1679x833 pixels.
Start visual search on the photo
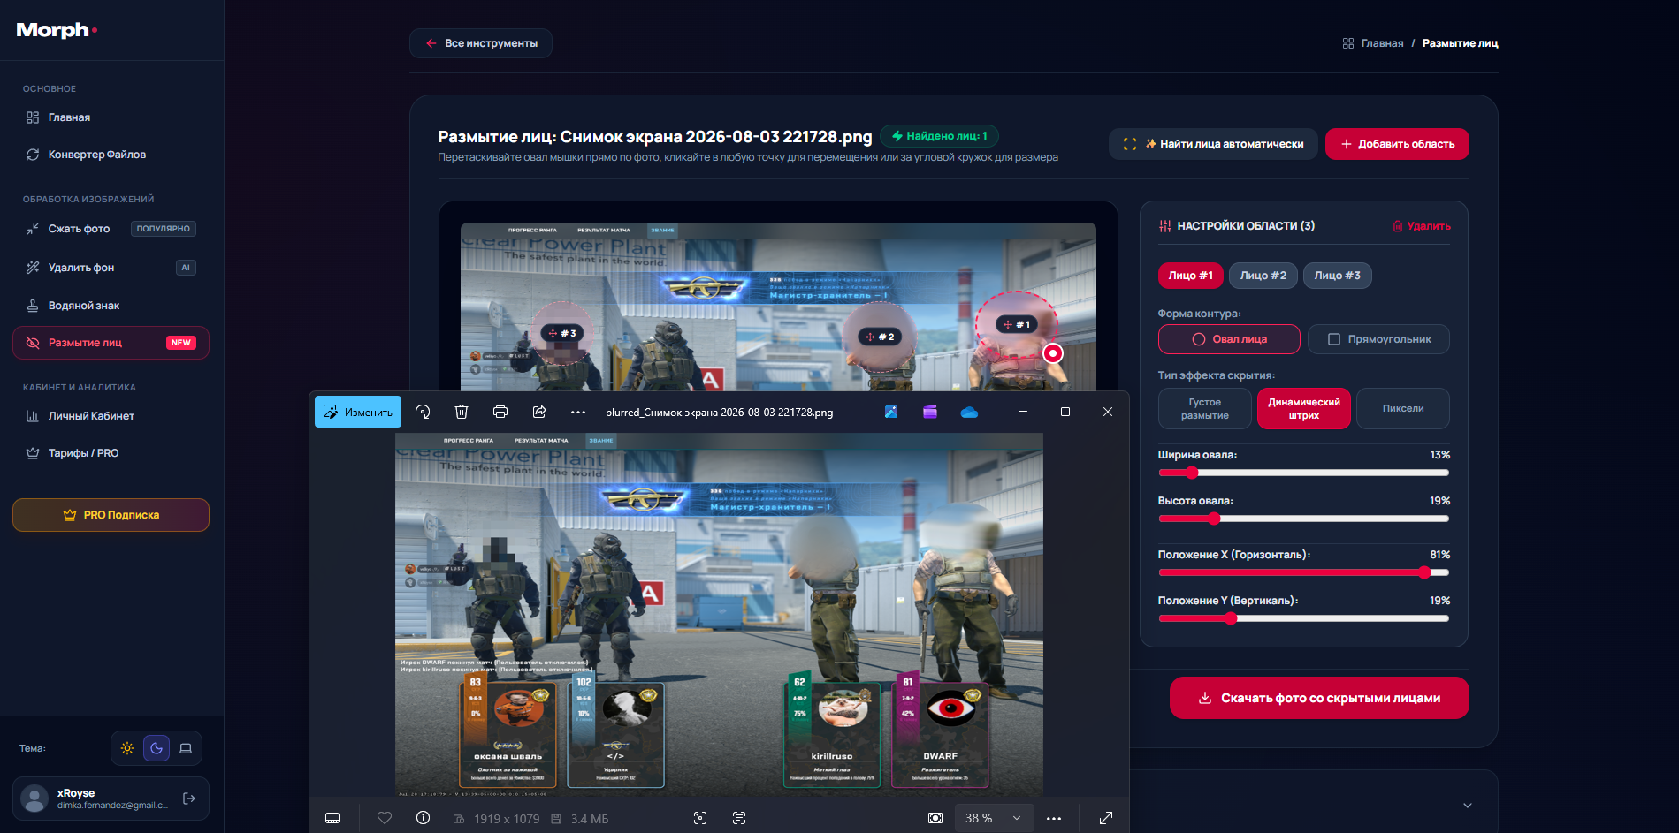tap(700, 818)
